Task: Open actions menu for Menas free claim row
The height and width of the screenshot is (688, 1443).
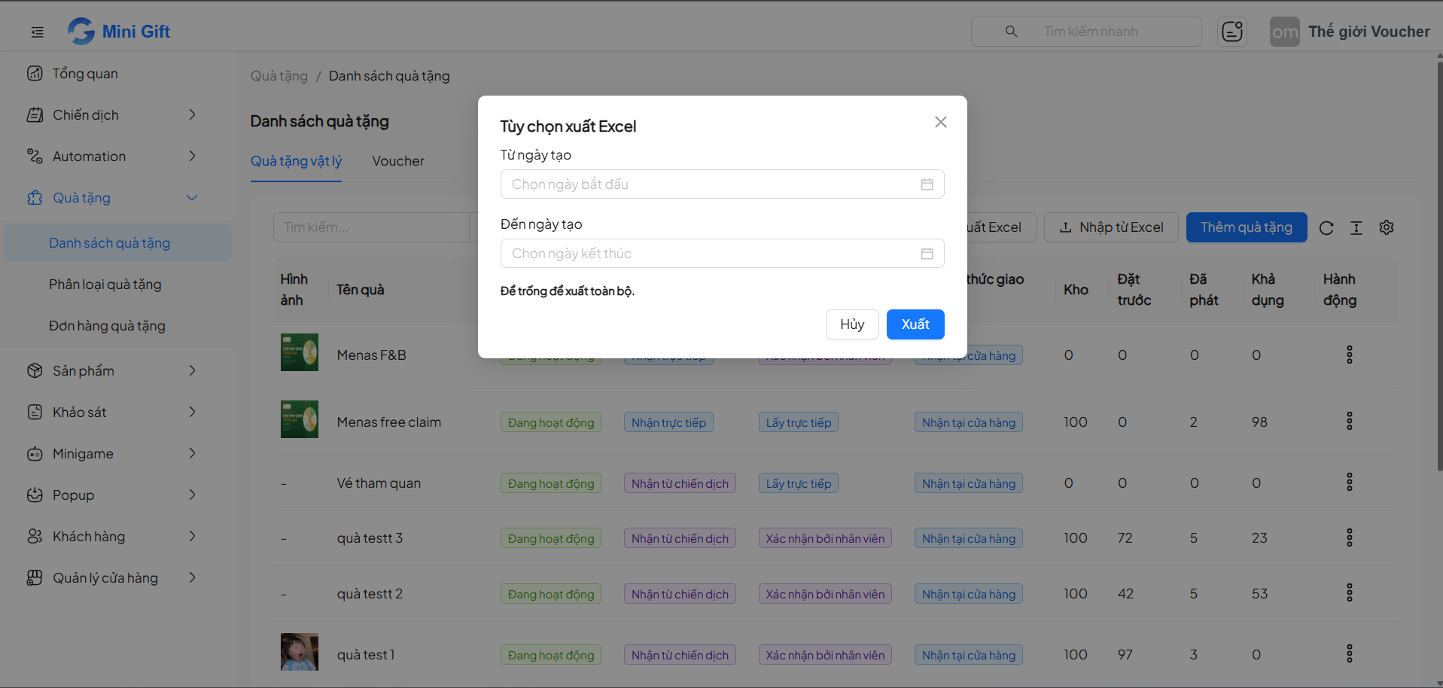Action: (1349, 421)
